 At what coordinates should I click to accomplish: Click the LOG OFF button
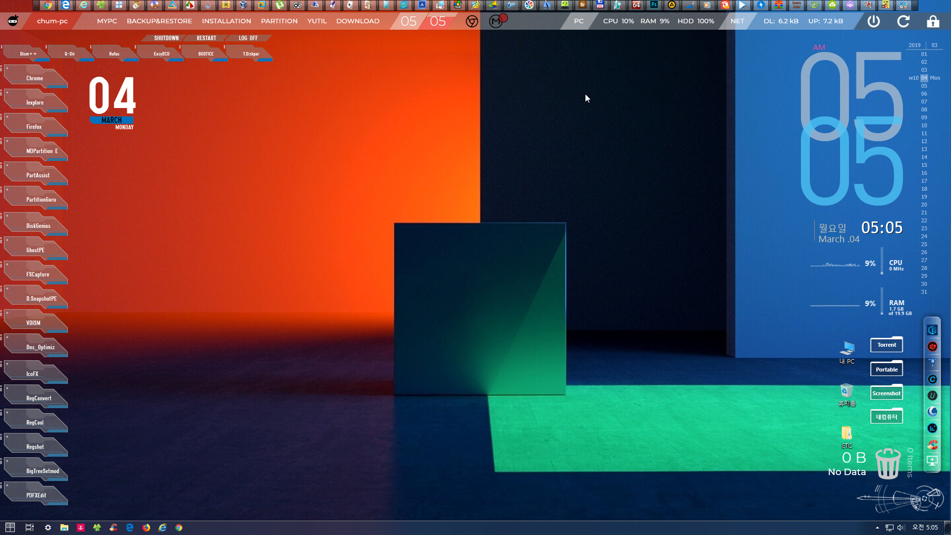(x=248, y=38)
